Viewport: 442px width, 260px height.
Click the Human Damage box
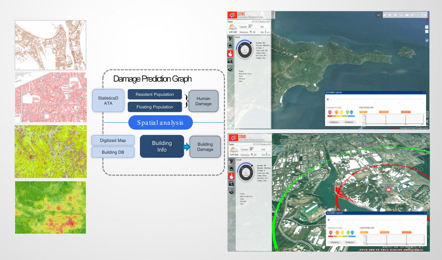tap(203, 101)
